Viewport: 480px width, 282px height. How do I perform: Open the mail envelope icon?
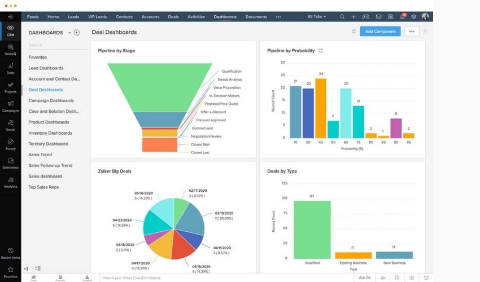[379, 16]
